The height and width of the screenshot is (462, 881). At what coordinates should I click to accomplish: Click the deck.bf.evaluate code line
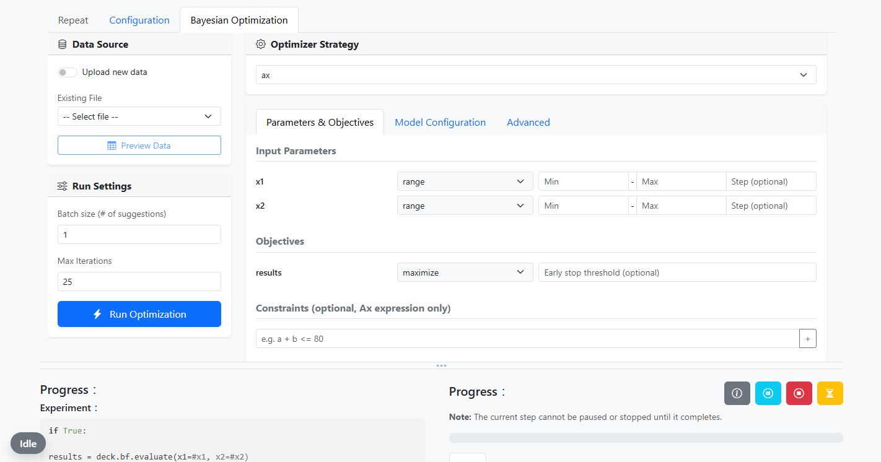[149, 457]
